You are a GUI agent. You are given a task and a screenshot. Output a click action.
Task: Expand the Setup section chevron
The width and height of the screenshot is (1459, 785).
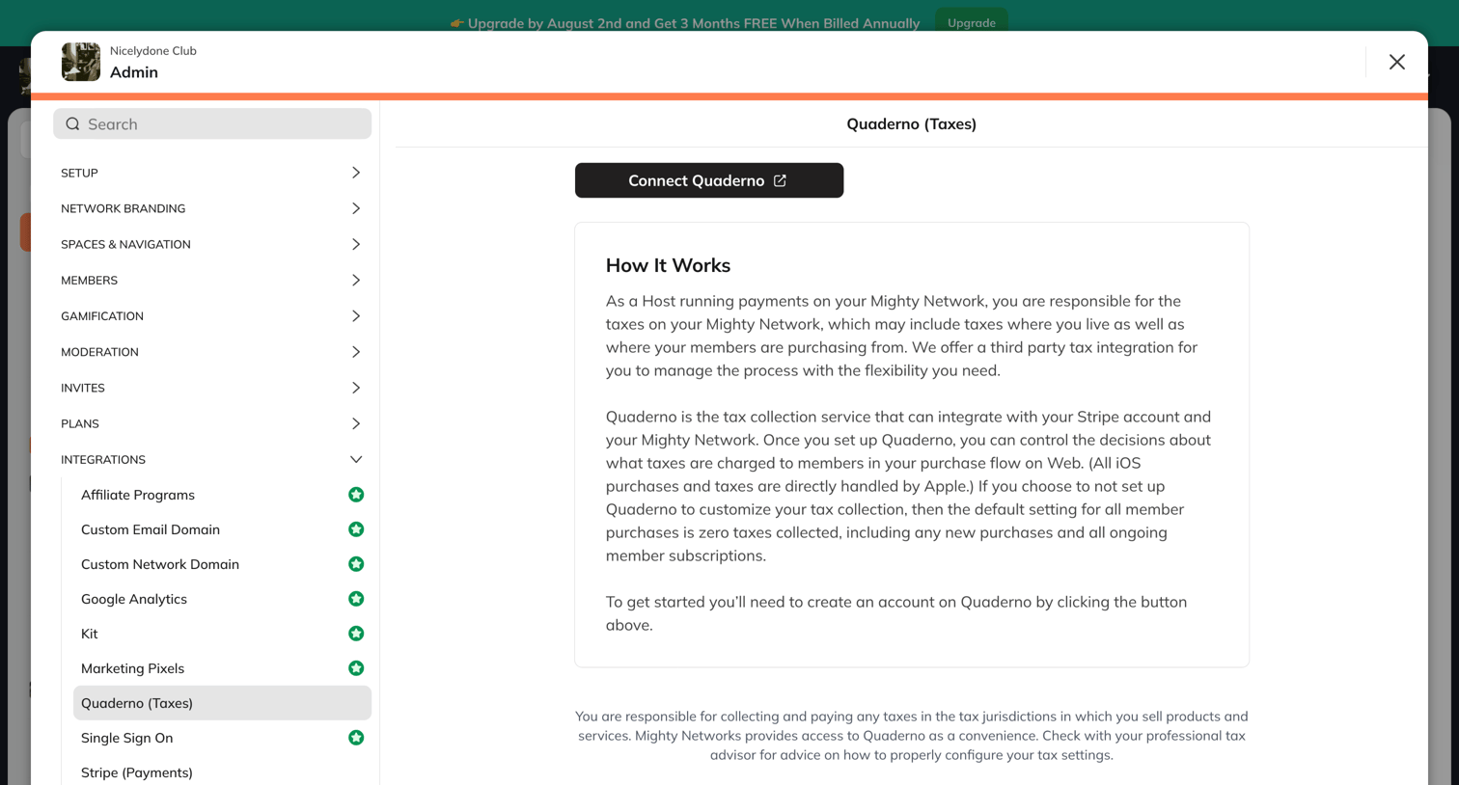pos(356,173)
